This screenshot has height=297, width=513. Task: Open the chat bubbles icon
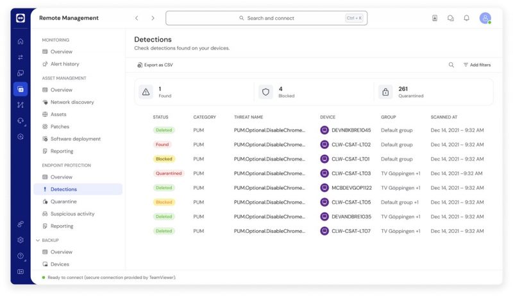point(451,18)
